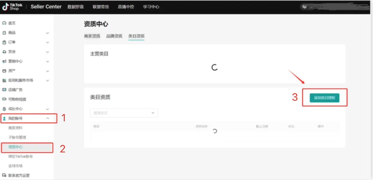373x180 pixels.
Task: Click the 添加类目授权 button
Action: 324,98
